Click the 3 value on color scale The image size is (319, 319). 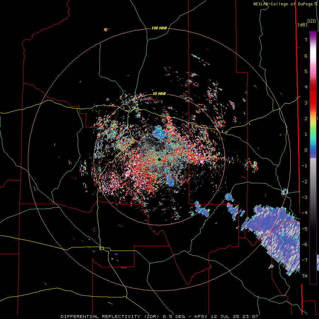point(306,103)
